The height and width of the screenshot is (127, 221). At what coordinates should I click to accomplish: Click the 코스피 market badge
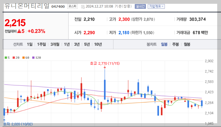point(72,6)
